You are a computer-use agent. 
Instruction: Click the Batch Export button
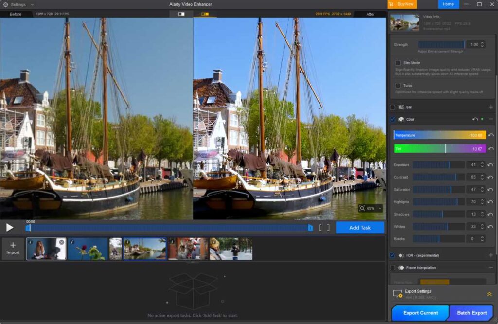(470, 313)
